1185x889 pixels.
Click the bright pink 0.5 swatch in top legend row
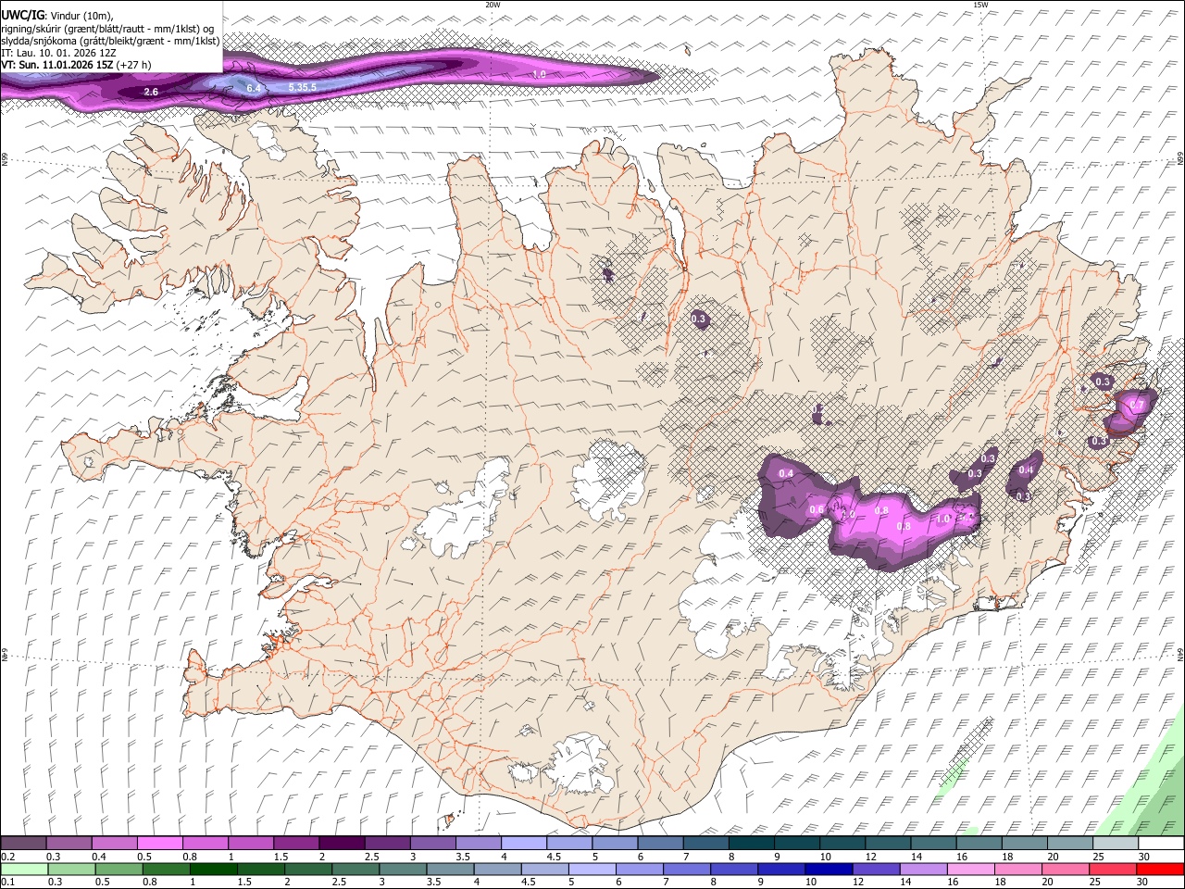tap(159, 844)
